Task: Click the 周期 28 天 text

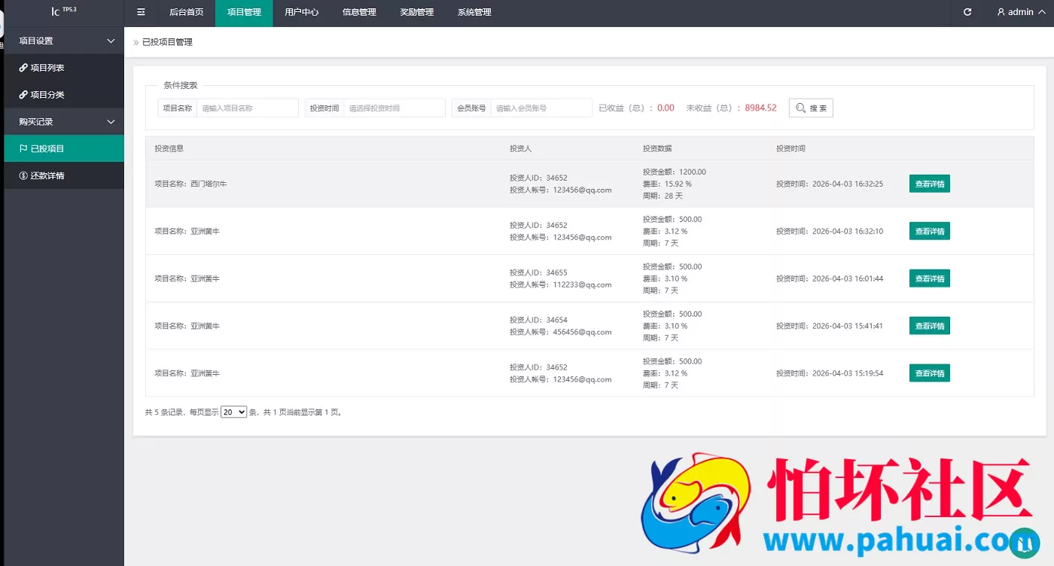Action: tap(663, 196)
